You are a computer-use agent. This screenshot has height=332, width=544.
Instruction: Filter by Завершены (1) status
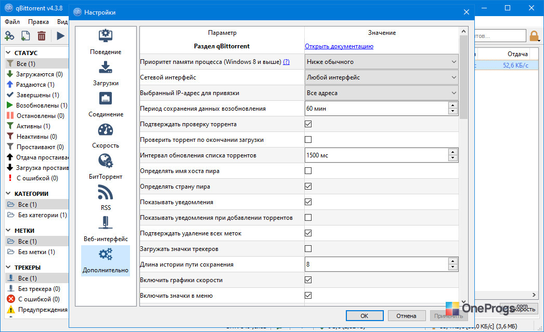coord(37,95)
